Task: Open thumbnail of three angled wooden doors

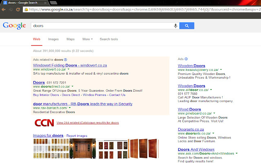Action: 144,148
